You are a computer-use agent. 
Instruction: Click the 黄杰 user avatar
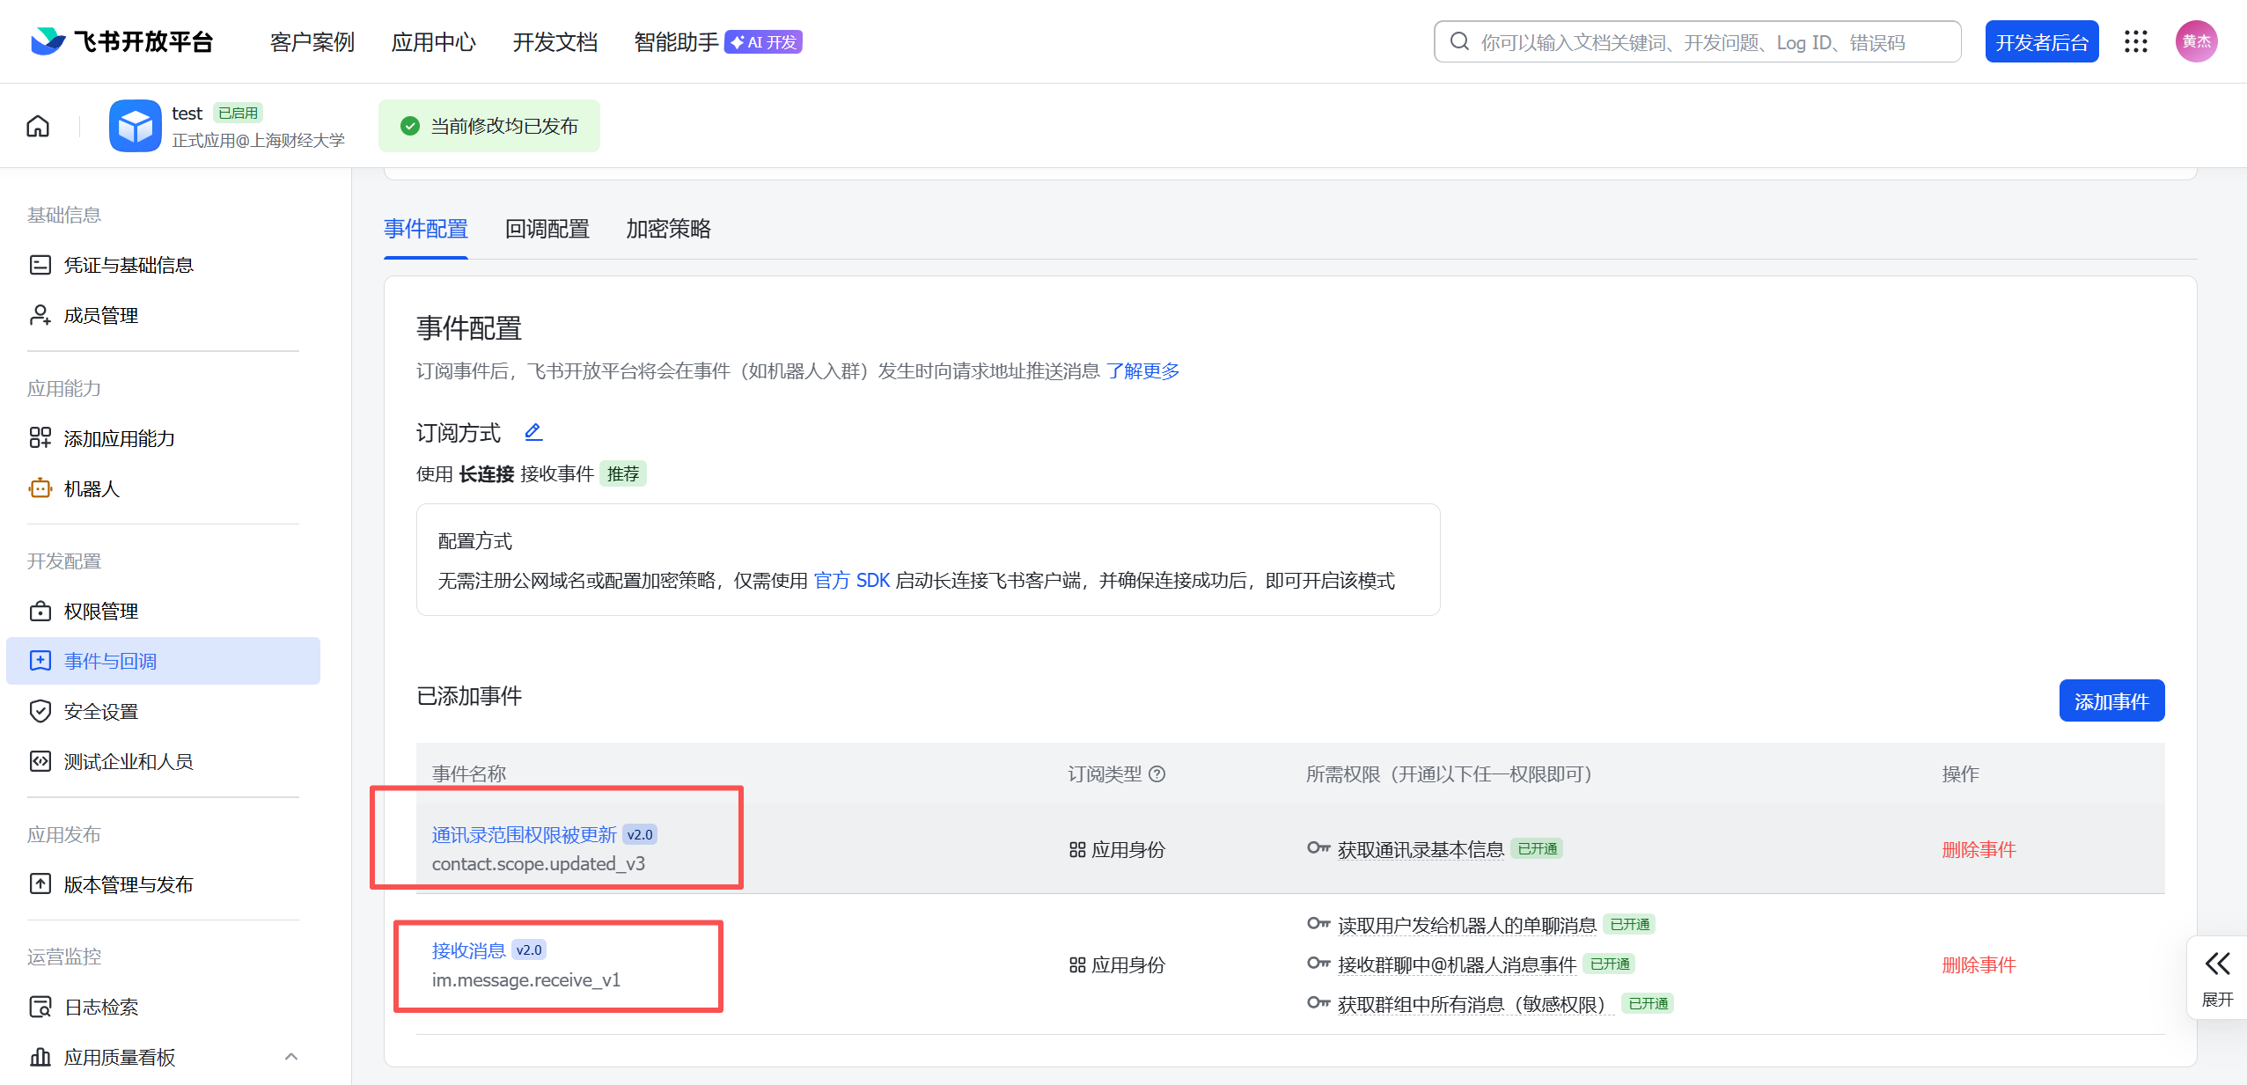point(2196,41)
